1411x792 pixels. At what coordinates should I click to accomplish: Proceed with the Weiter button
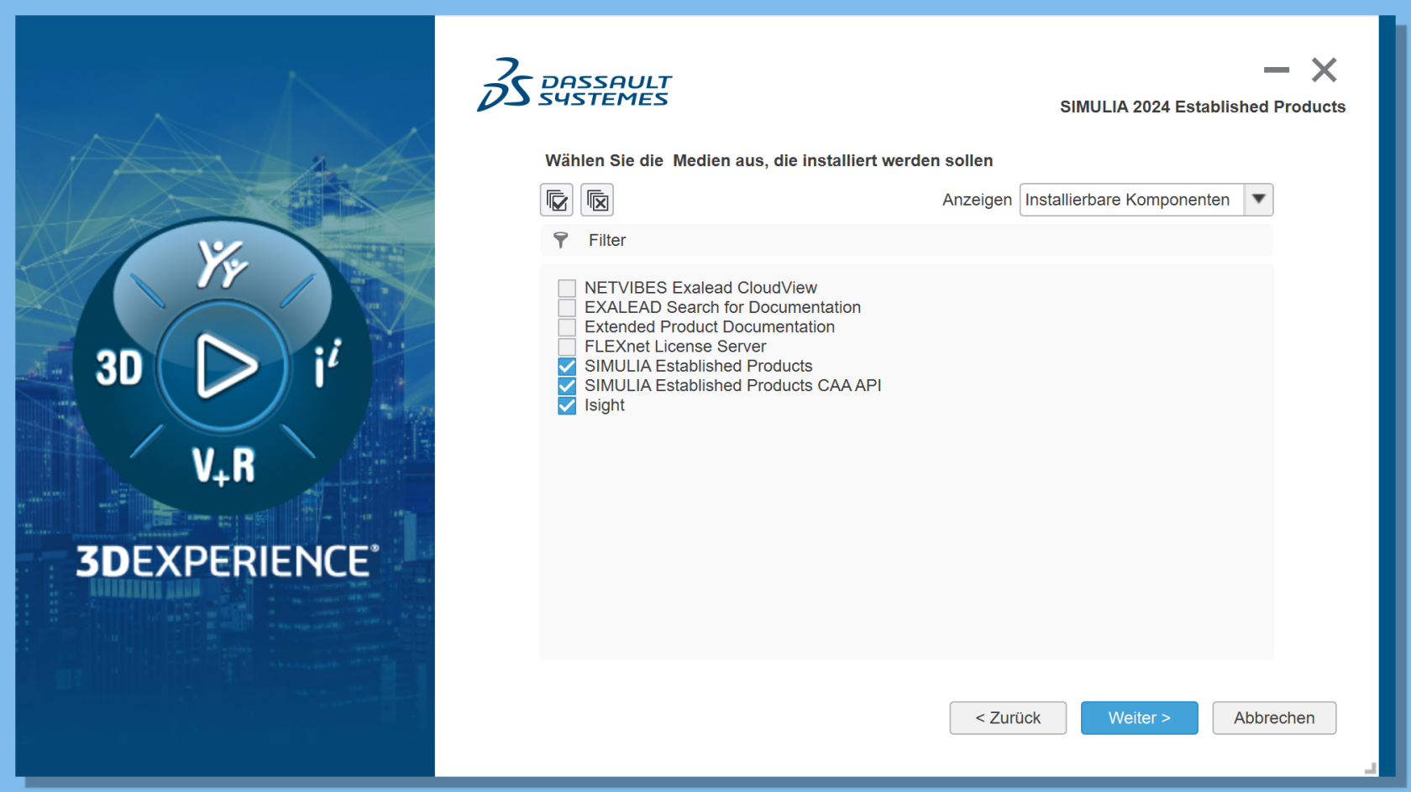click(x=1140, y=718)
